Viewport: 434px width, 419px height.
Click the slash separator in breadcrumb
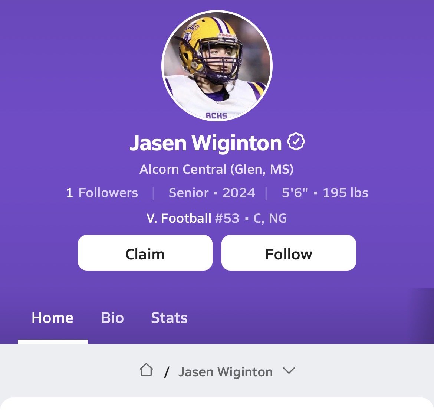pyautogui.click(x=166, y=372)
